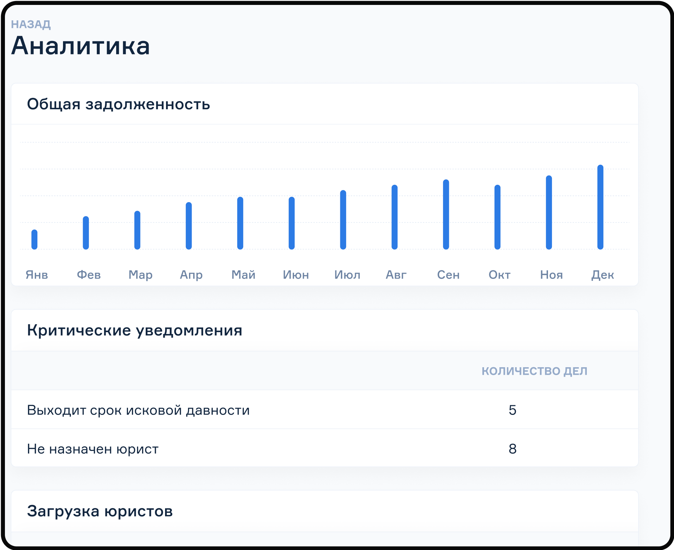Select the Апр bar in the chart
Image resolution: width=674 pixels, height=550 pixels.
pos(189,226)
